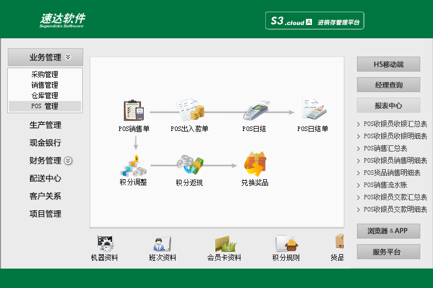Click the POS日结 card terminal icon

pos(256,110)
